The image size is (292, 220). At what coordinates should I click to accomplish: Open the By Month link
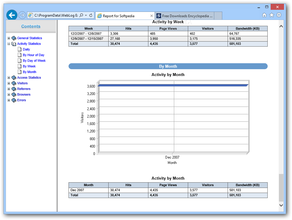[29, 72]
